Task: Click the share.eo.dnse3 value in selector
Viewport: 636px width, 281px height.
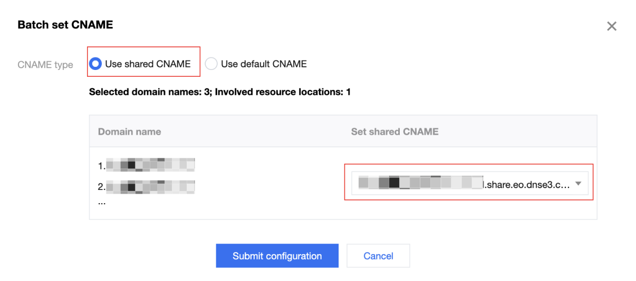Action: click(526, 184)
